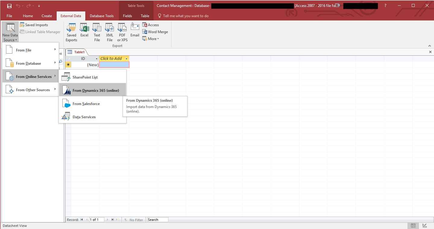Viewport: 434px width, 229px height.
Task: Click the empty cell under Click to Add
Action: pyautogui.click(x=114, y=65)
